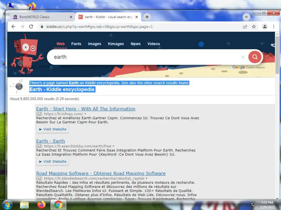
Task: Click the Ad badge beside fr.blendedsearch.com
Action: pyautogui.click(x=39, y=178)
